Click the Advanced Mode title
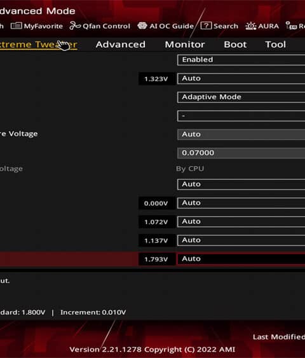Viewport: 305px width, 358px height. tap(37, 11)
